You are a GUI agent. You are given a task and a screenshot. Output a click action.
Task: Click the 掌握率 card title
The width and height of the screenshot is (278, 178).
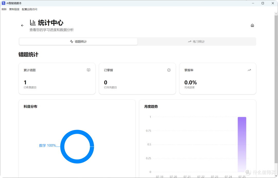[x=189, y=70]
